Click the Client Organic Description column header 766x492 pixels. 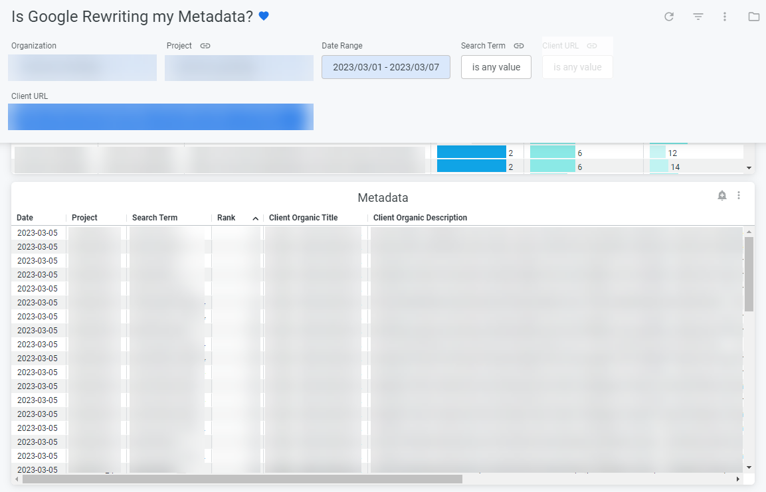click(x=420, y=218)
